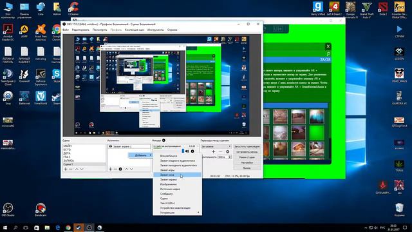This screenshot has width=412, height=232.
Task: Click Настройки button in OBS
Action: point(247,162)
